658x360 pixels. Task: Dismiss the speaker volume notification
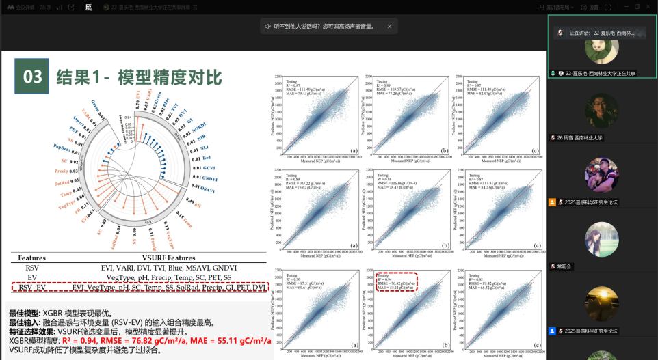[389, 27]
